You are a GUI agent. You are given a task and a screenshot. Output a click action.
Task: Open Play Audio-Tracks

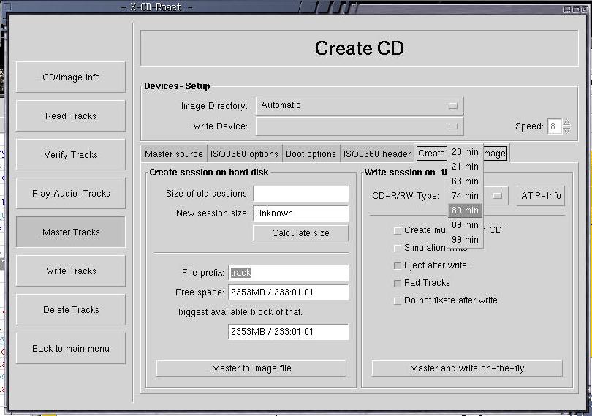(x=71, y=194)
